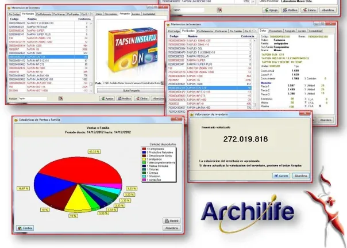
Task: Click Agrega button in top window
Action: [x=271, y=10]
